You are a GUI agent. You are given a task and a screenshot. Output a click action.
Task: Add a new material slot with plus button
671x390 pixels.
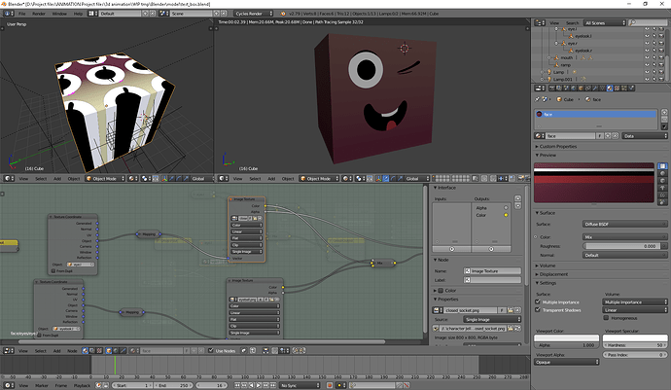(664, 112)
